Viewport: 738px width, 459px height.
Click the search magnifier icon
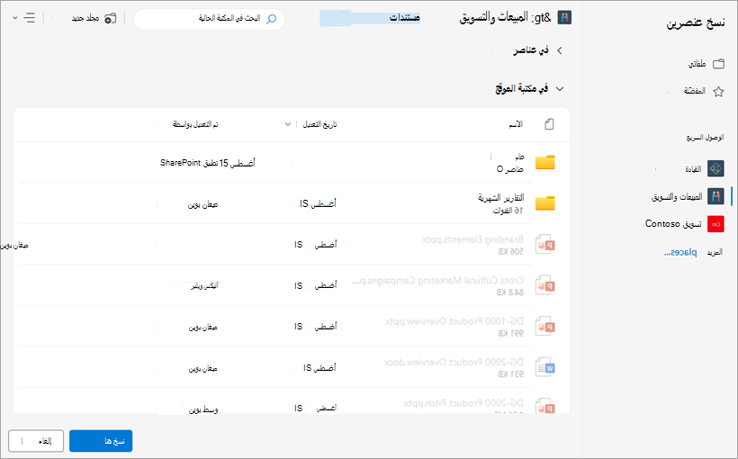pyautogui.click(x=271, y=19)
